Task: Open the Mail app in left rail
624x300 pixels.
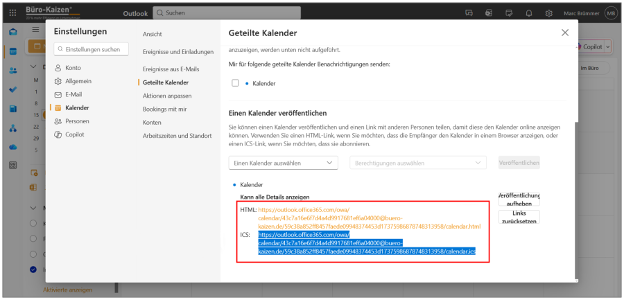Action: coord(13,33)
